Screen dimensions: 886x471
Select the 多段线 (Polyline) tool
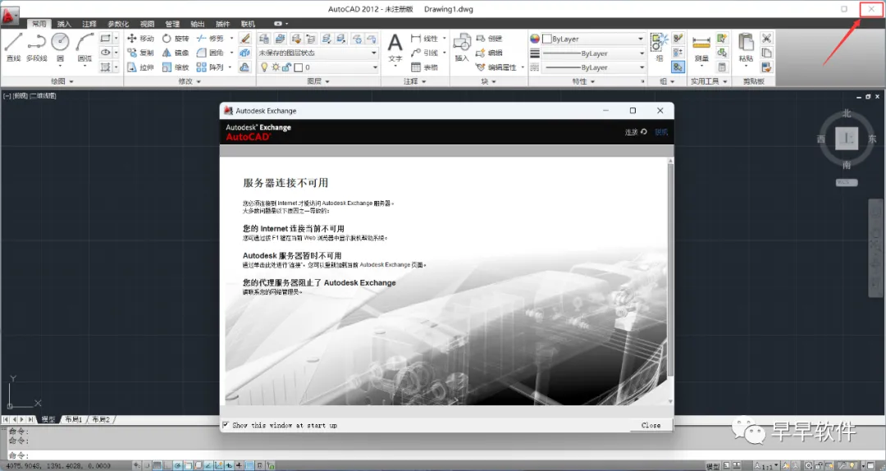tap(36, 47)
